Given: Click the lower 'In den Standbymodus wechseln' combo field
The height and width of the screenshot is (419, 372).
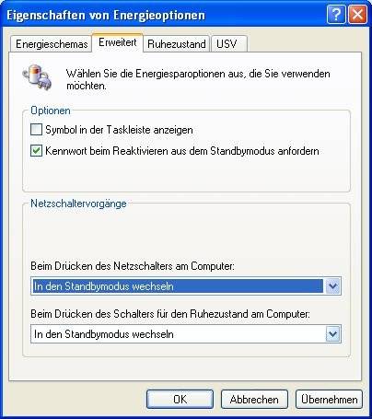Looking at the screenshot, I should coord(186,333).
